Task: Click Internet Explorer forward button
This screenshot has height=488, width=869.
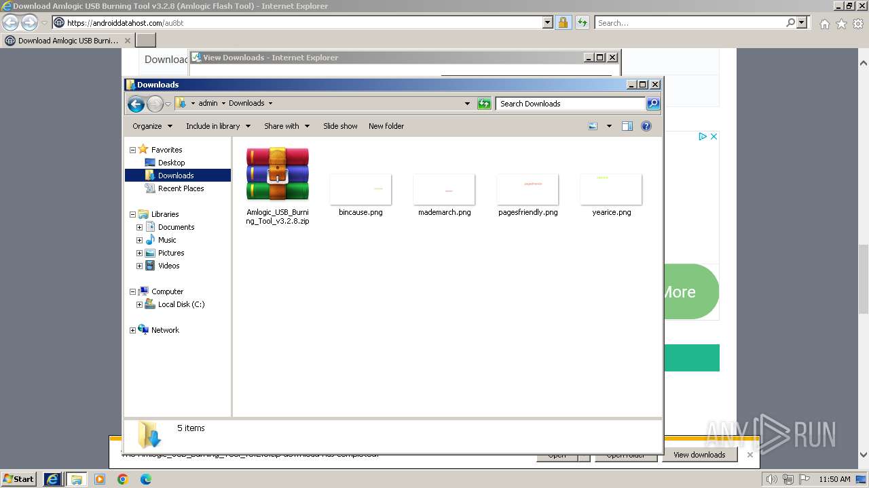Action: click(x=29, y=22)
